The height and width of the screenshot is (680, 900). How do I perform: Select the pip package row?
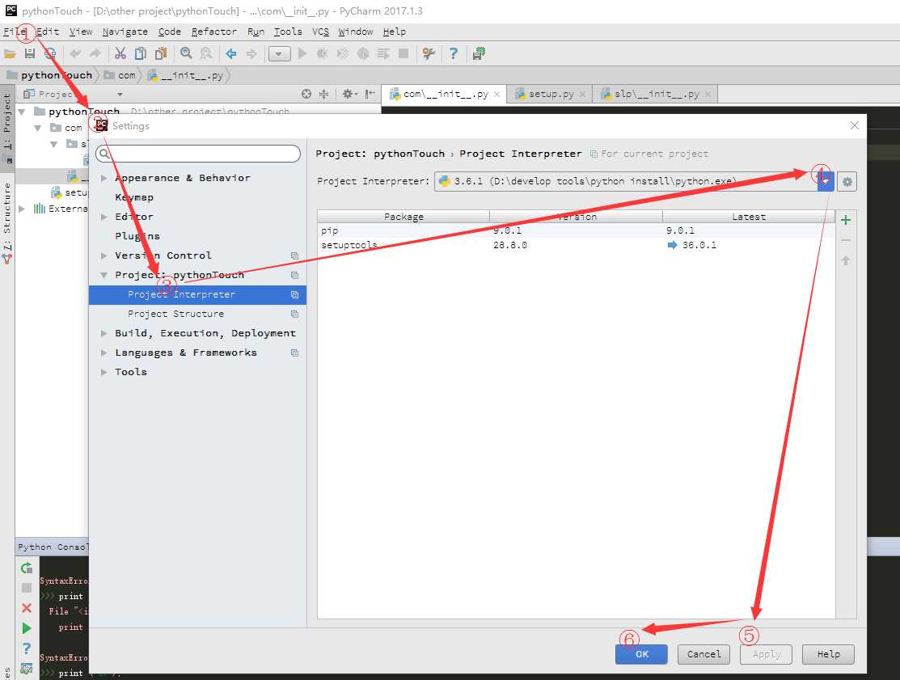coord(576,230)
